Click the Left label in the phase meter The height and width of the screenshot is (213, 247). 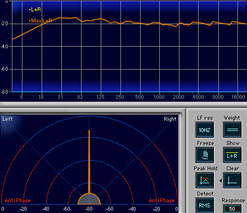(x=7, y=119)
